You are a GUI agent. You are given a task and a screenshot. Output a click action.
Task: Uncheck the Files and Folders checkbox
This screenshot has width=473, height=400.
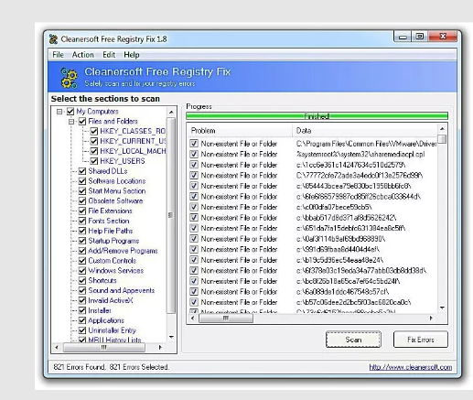[82, 122]
